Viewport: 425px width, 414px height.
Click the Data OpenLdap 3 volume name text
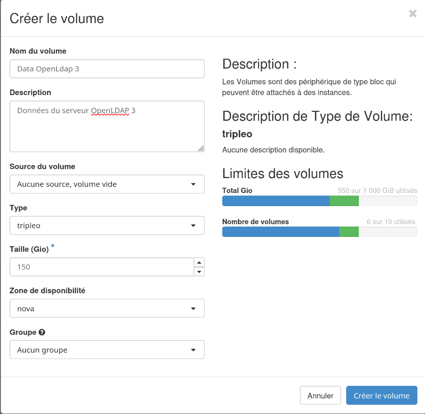[x=46, y=69]
